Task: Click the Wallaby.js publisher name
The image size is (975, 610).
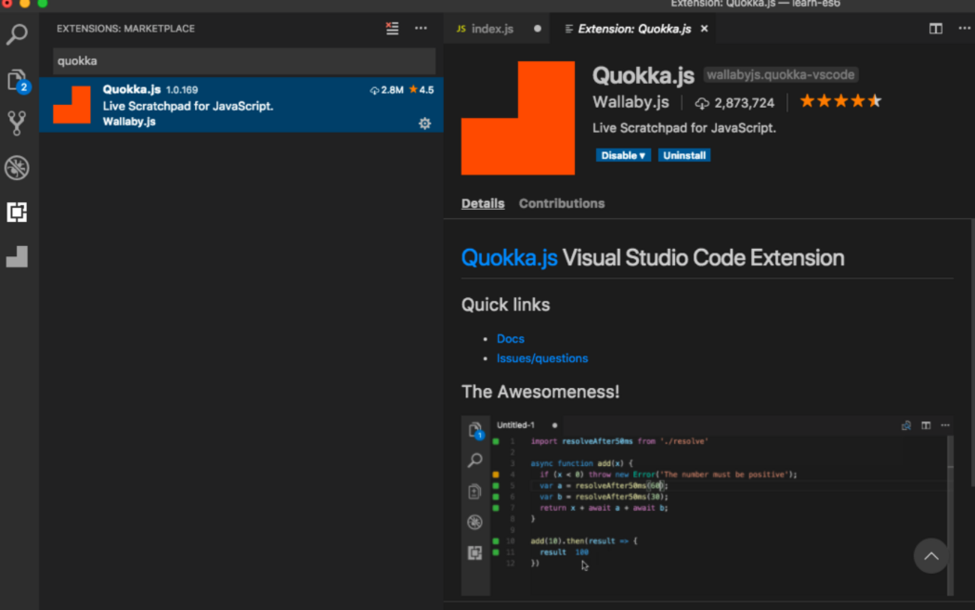Action: click(x=631, y=102)
